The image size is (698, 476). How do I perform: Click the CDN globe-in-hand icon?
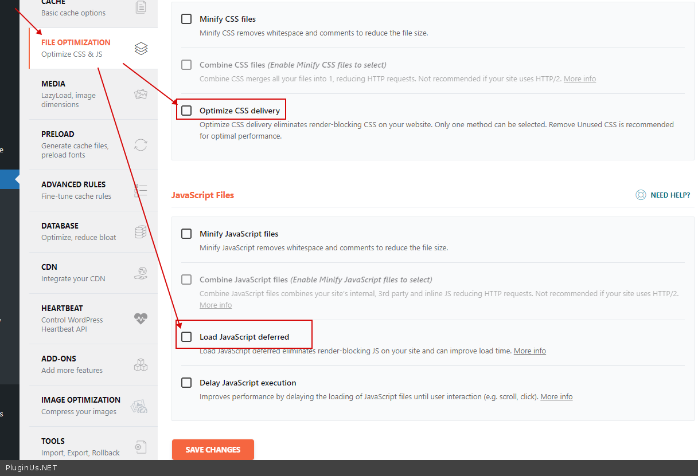tap(141, 273)
